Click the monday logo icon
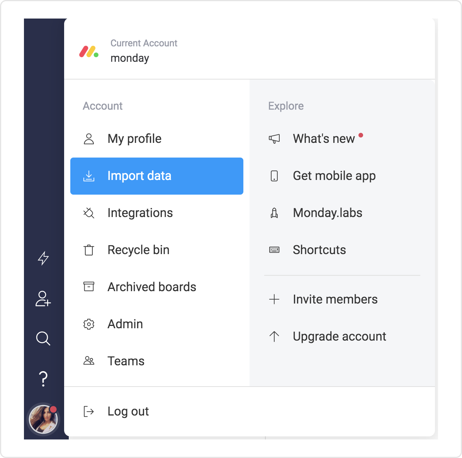Image resolution: width=462 pixels, height=458 pixels. pyautogui.click(x=89, y=51)
